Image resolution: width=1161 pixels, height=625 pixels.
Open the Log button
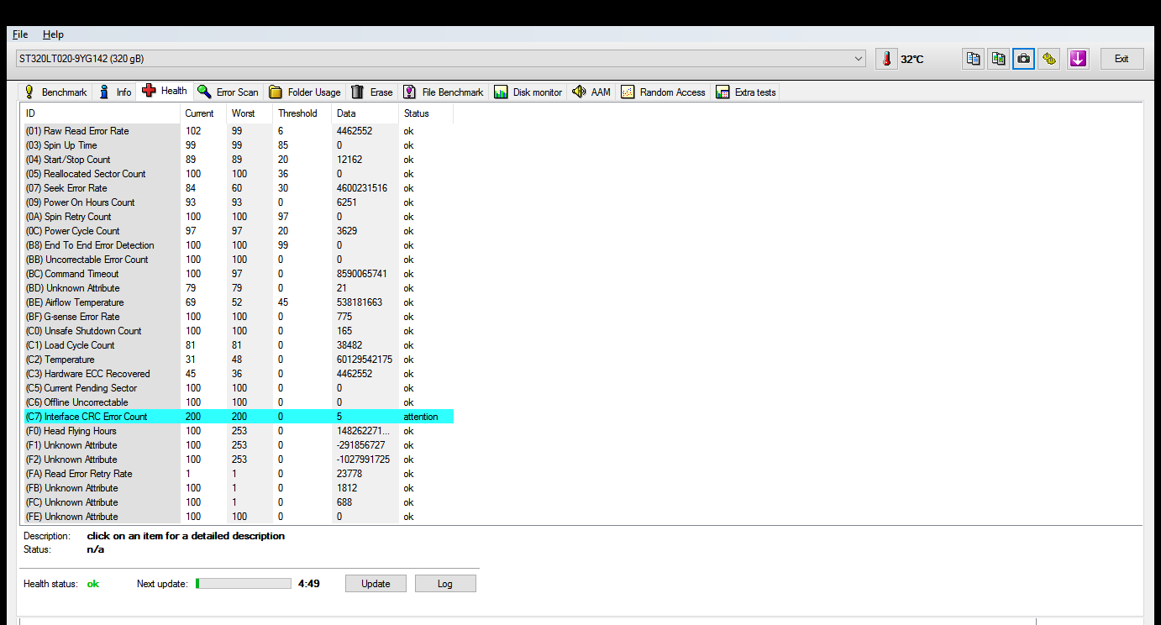point(445,584)
